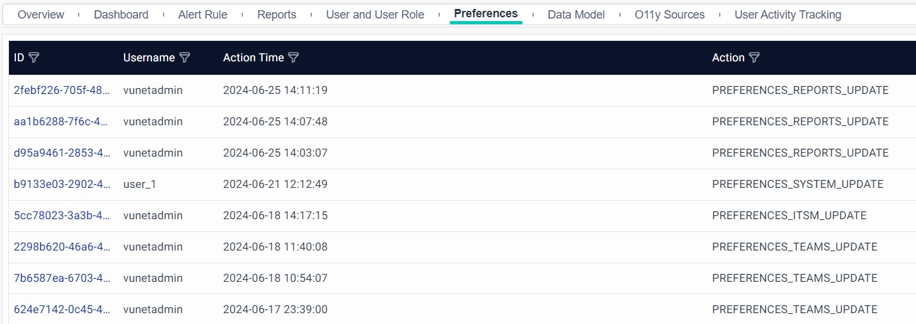Click the Action Time filter icon
The image size is (916, 324).
click(x=293, y=58)
